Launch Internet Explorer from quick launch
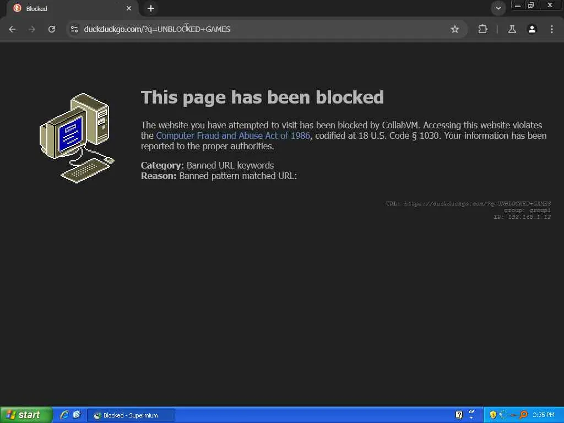This screenshot has height=423, width=564. tap(64, 415)
